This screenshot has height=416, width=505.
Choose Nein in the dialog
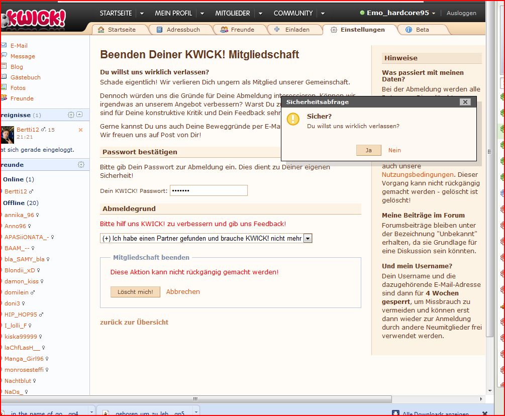(x=394, y=150)
